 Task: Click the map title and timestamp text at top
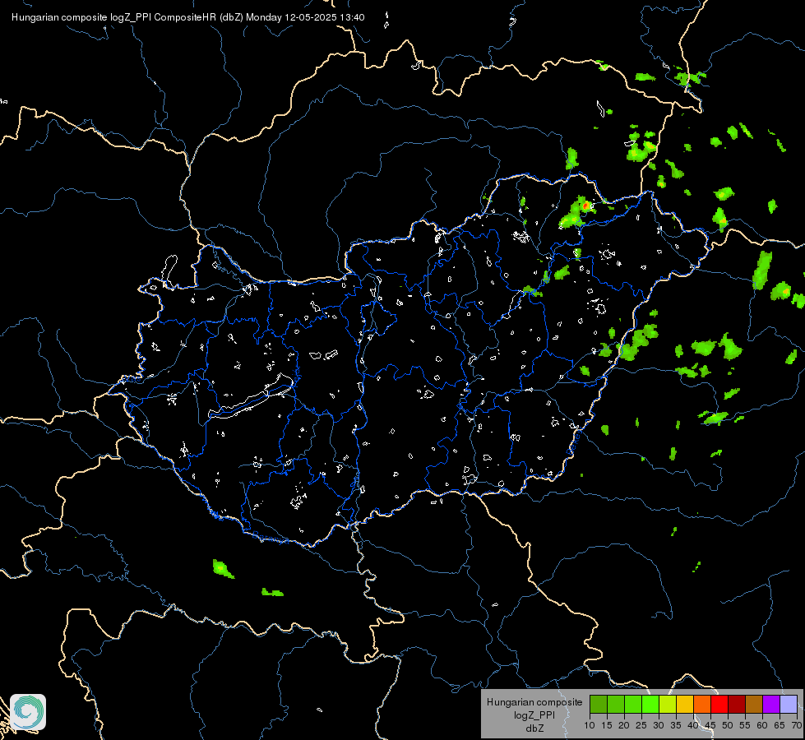[x=188, y=17]
